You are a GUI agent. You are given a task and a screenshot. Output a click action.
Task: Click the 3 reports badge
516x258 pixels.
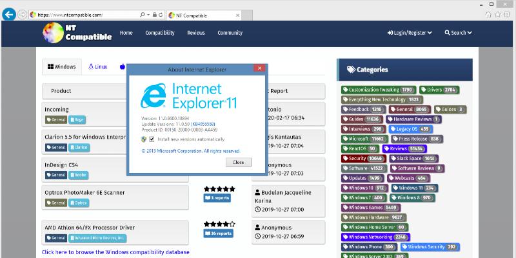coord(217,198)
